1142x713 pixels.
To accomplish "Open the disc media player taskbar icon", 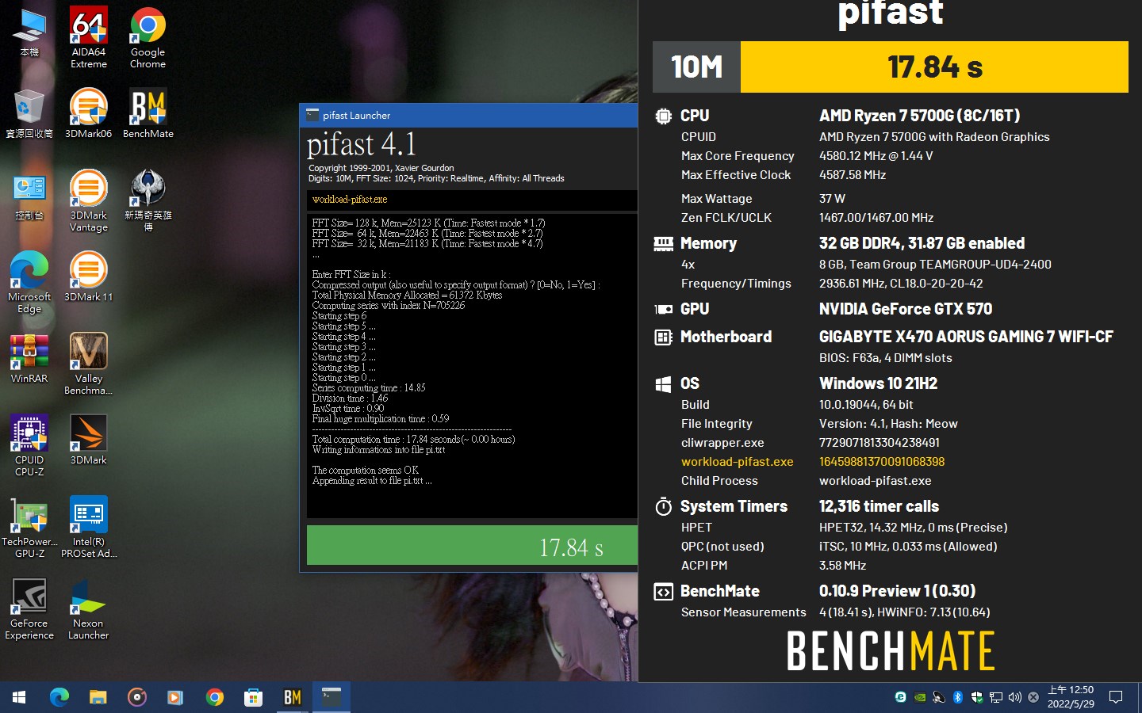I will click(x=137, y=697).
